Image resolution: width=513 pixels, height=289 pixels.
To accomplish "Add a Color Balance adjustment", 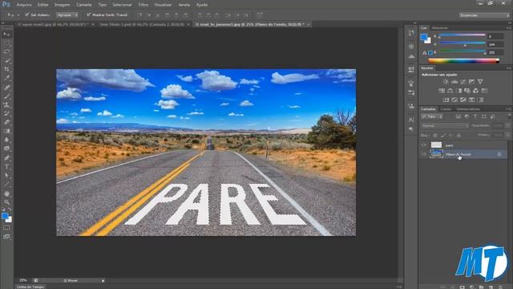I will coord(450,91).
